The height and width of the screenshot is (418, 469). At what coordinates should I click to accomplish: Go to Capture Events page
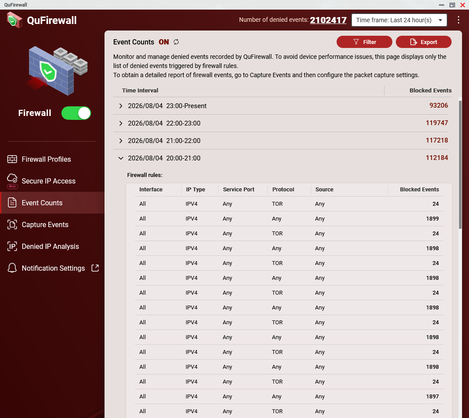click(45, 224)
